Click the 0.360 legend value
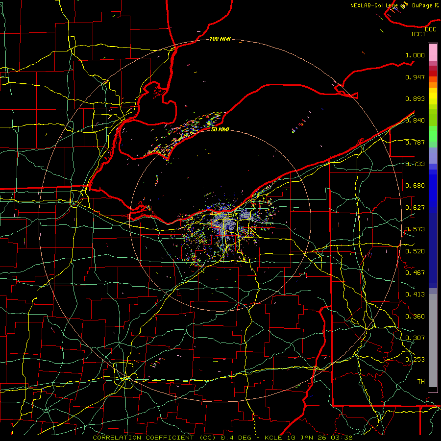The width and height of the screenshot is (441, 441). tap(415, 317)
